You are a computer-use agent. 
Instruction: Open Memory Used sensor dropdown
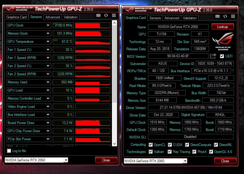click(x=48, y=82)
